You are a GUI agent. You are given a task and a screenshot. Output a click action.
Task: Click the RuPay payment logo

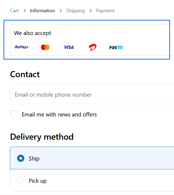(21, 47)
